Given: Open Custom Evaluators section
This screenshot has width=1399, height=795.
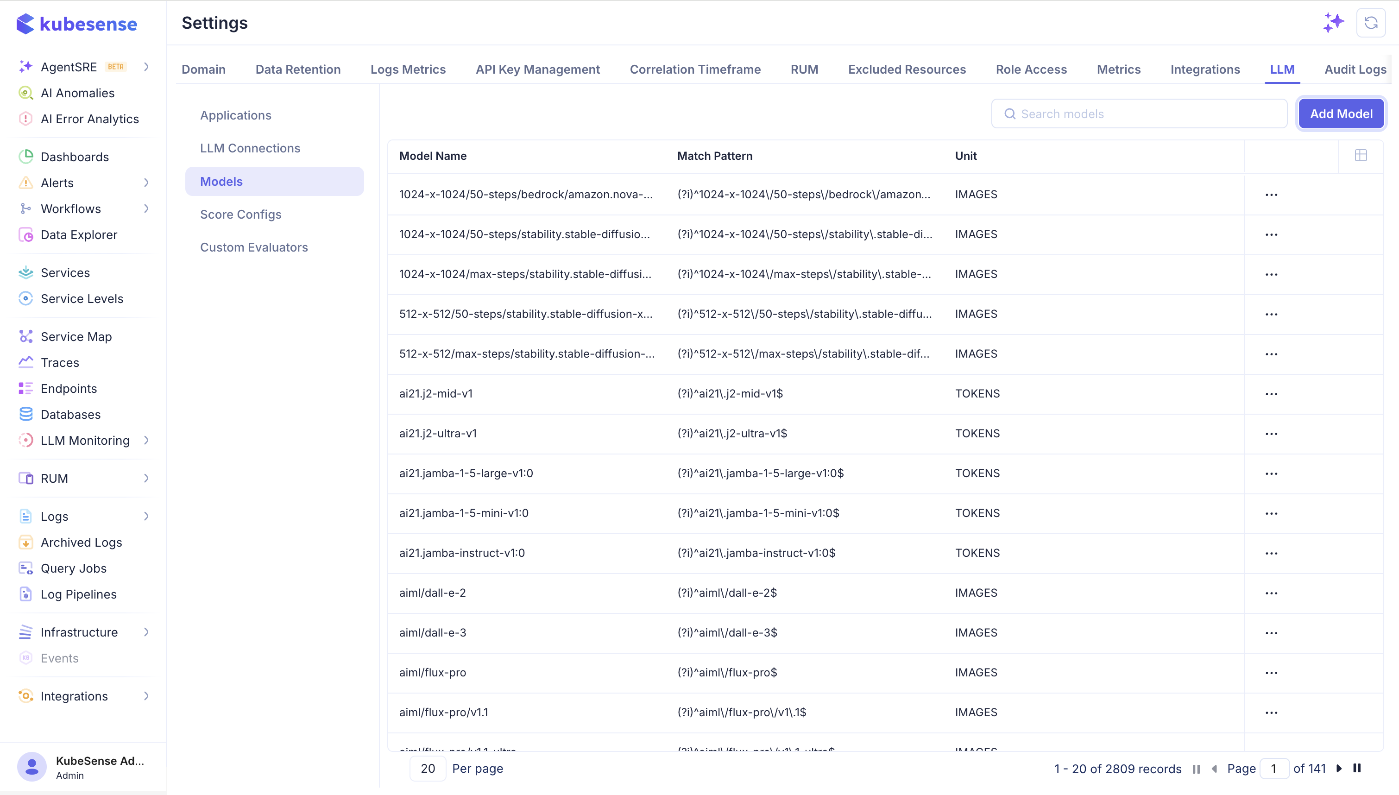Looking at the screenshot, I should (x=254, y=247).
